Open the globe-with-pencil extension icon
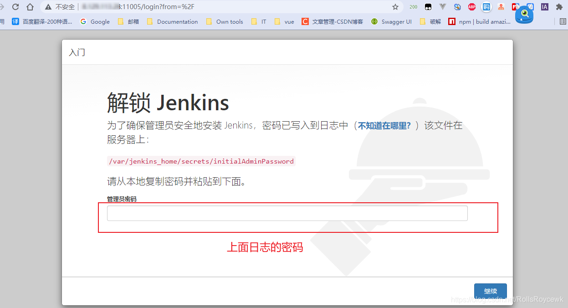568x308 pixels. 457,7
